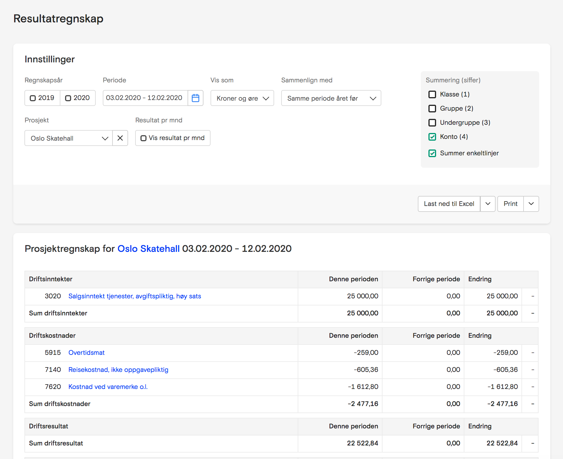This screenshot has width=563, height=459.
Task: Select account number 3020
Action: 53,296
